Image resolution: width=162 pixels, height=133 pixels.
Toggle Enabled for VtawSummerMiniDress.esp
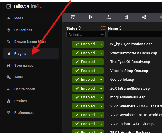(x=85, y=53)
